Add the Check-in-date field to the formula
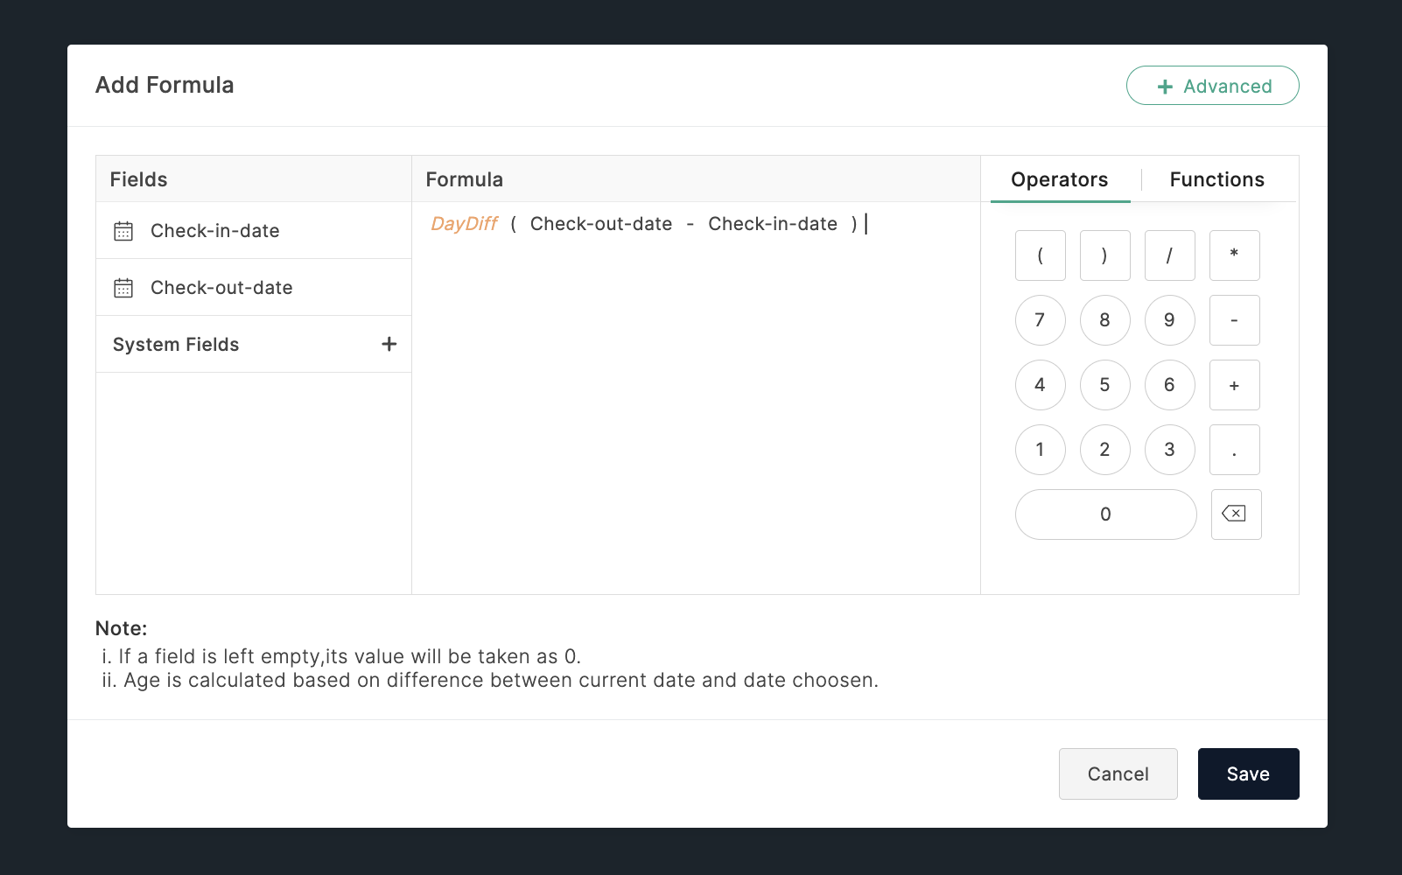This screenshot has width=1402, height=875. tap(215, 231)
